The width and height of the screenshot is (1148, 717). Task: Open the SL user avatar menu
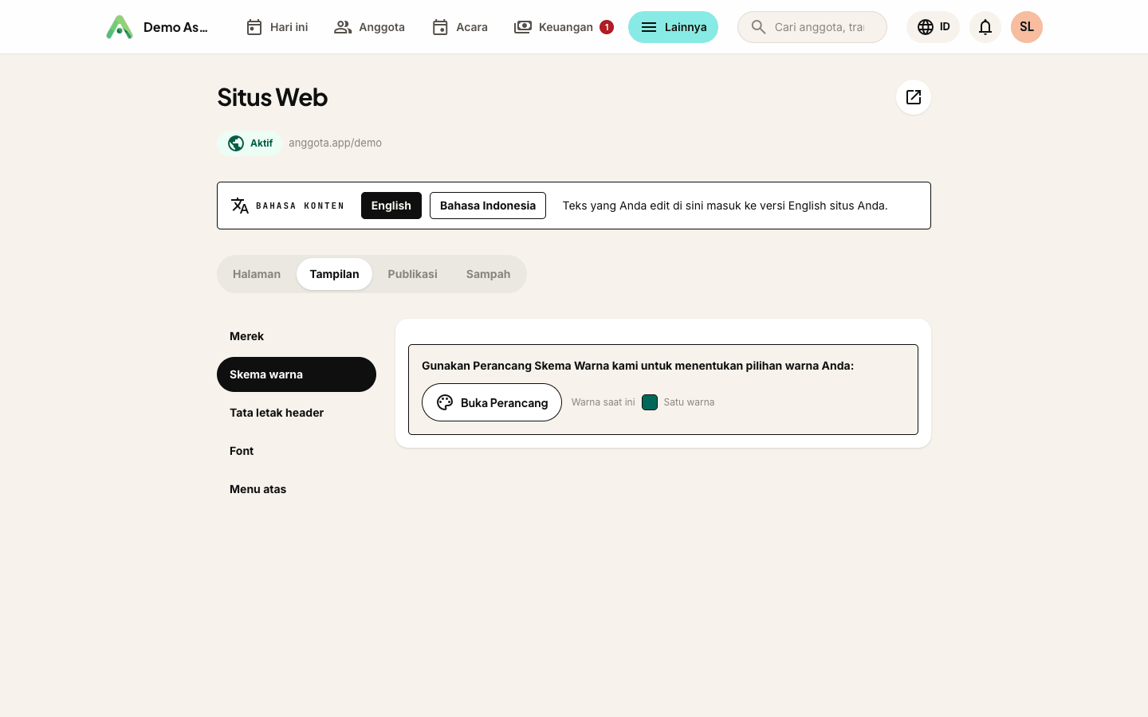coord(1027,27)
